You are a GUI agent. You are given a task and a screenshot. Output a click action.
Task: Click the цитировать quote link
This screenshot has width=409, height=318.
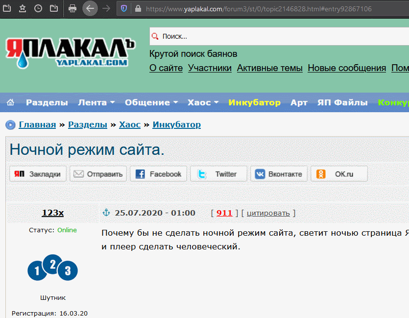click(x=268, y=213)
